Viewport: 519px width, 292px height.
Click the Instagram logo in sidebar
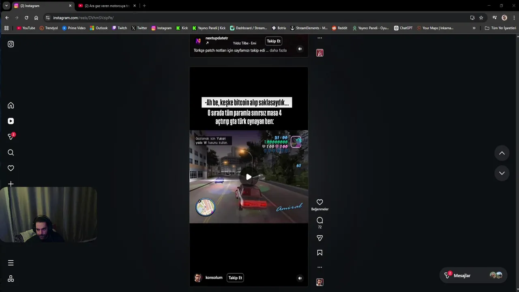click(11, 44)
